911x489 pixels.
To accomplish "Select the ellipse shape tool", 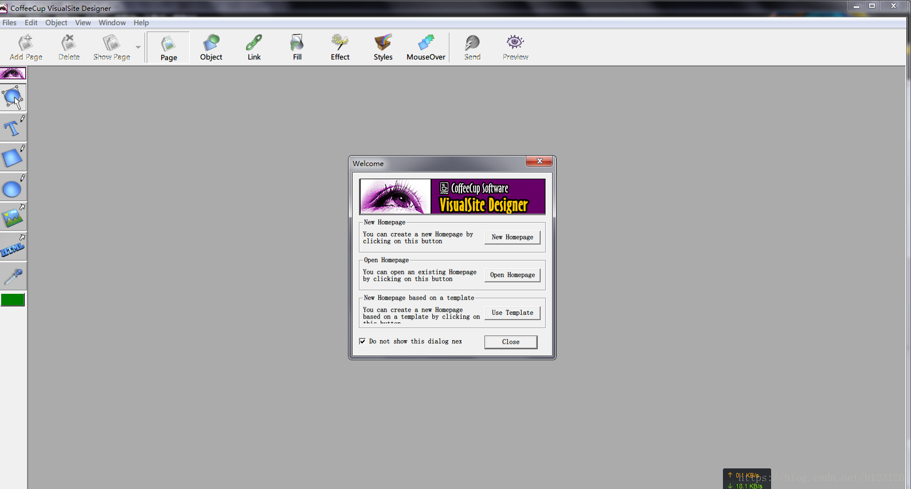I will click(x=13, y=187).
